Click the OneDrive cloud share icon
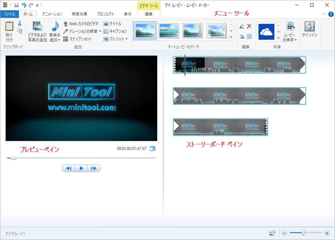This screenshot has width=335, height=240. coord(266,32)
